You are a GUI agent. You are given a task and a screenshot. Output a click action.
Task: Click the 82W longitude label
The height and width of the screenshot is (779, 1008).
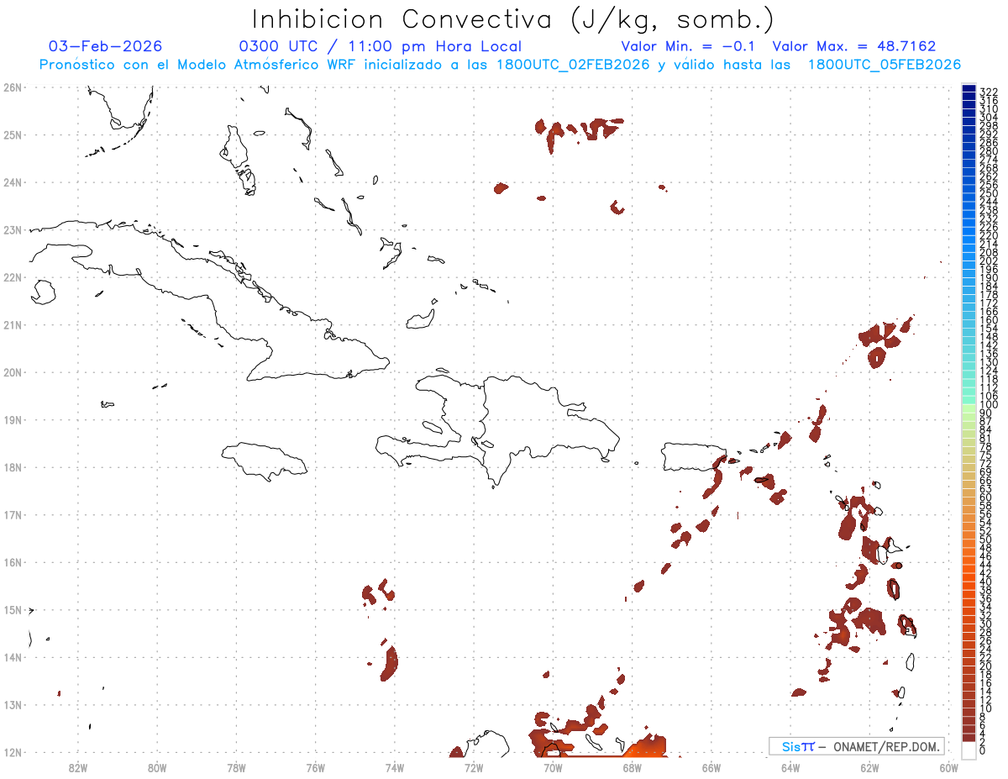(x=77, y=767)
